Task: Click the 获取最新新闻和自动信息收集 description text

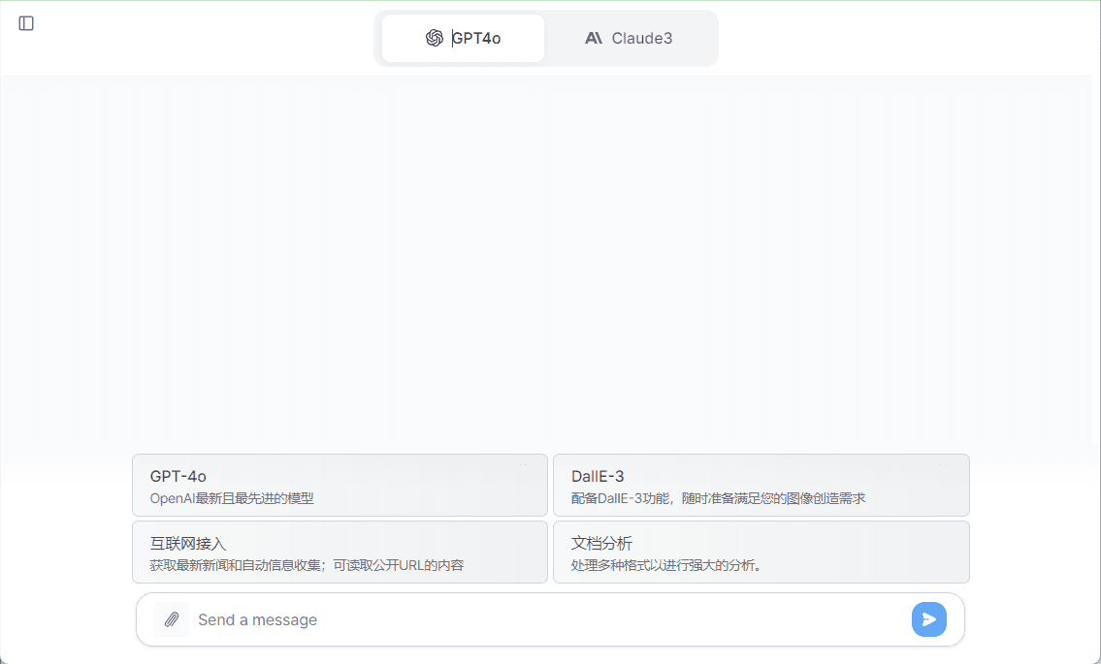Action: pos(307,565)
